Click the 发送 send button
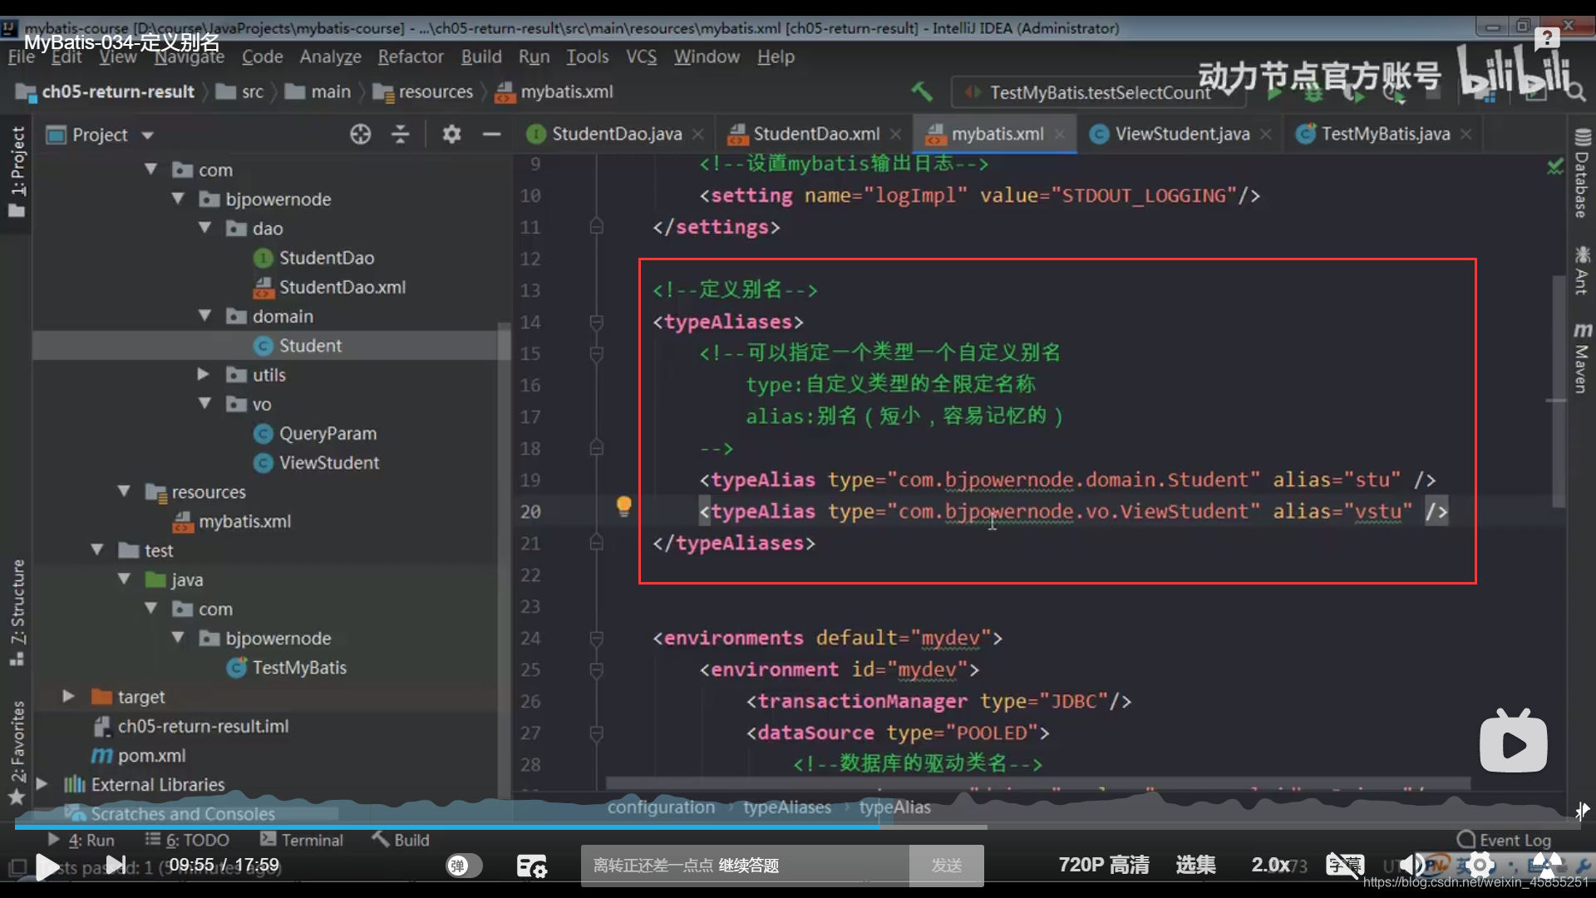 click(x=946, y=866)
